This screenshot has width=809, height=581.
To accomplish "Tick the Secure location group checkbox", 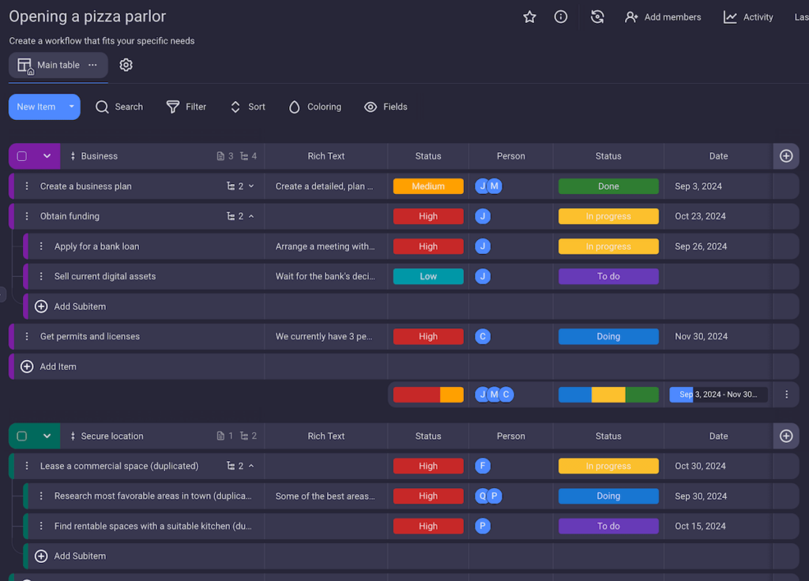I will coord(22,436).
